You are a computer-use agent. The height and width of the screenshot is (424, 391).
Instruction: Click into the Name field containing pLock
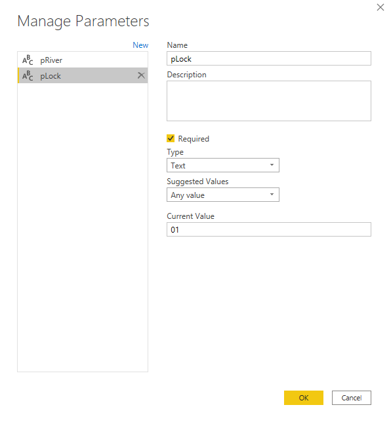(268, 58)
